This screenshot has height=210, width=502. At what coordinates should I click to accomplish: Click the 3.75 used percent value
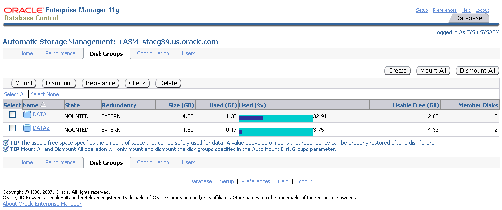[x=319, y=130]
